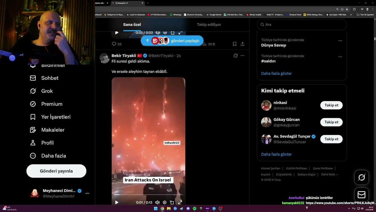Open Hizmet Şartları footer link
Image resolution: width=376 pixels, height=212 pixels.
click(271, 168)
